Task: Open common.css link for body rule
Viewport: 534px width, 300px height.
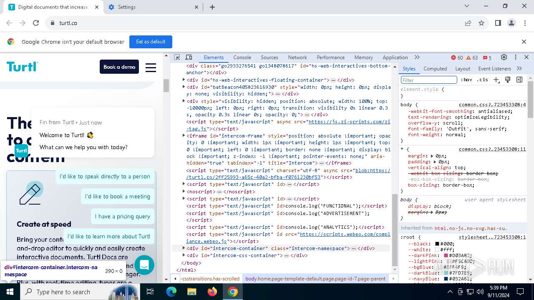Action: (x=492, y=105)
